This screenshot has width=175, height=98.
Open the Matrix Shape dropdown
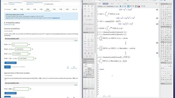[x=91, y=71]
